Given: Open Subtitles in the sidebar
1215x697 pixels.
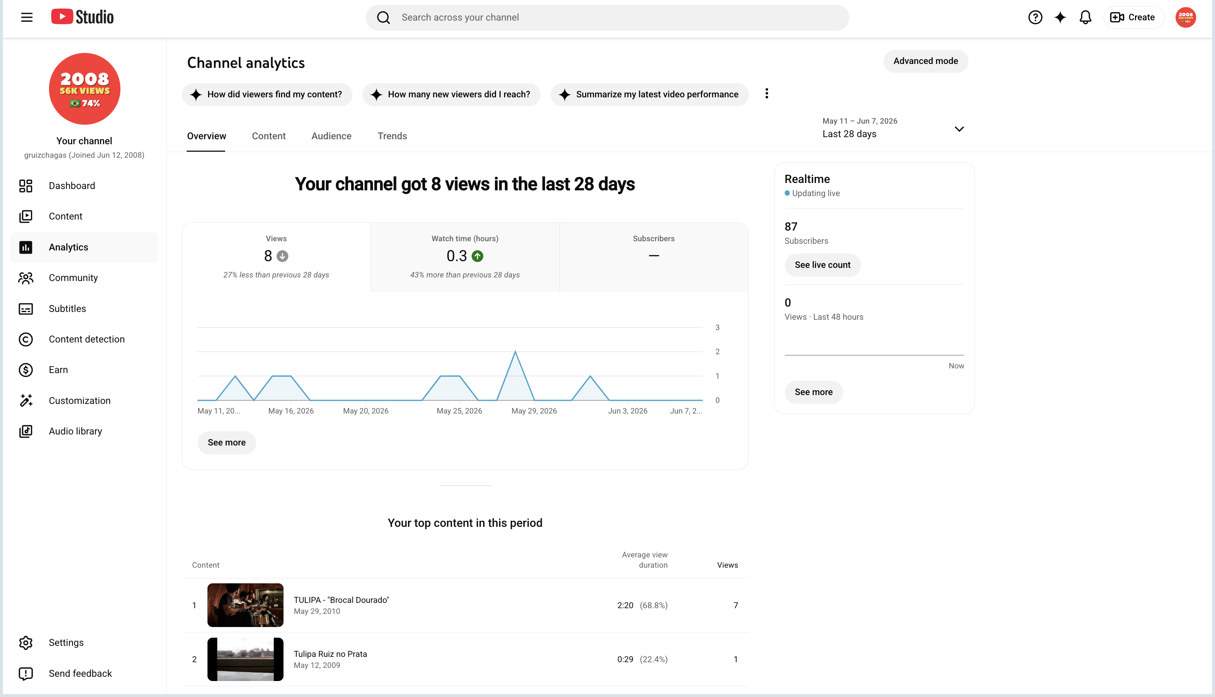Looking at the screenshot, I should coord(84,309).
